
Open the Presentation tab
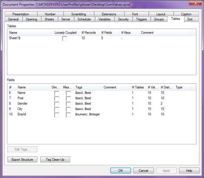click(x=21, y=14)
